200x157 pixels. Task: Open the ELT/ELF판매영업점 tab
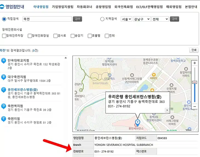[150, 7]
